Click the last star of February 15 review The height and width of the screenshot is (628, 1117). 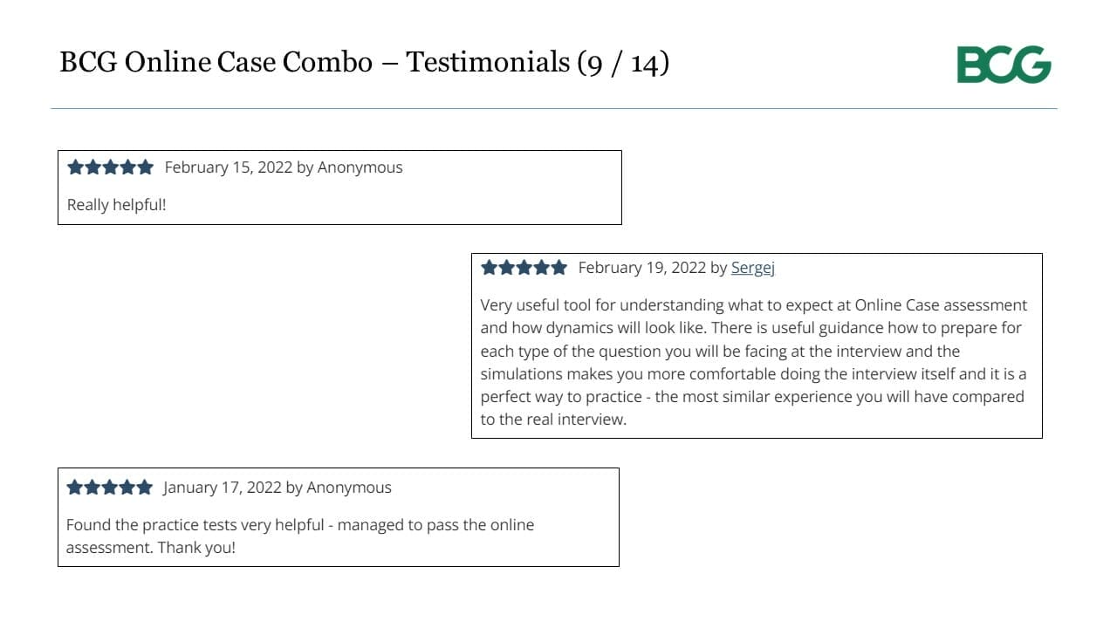coord(145,167)
